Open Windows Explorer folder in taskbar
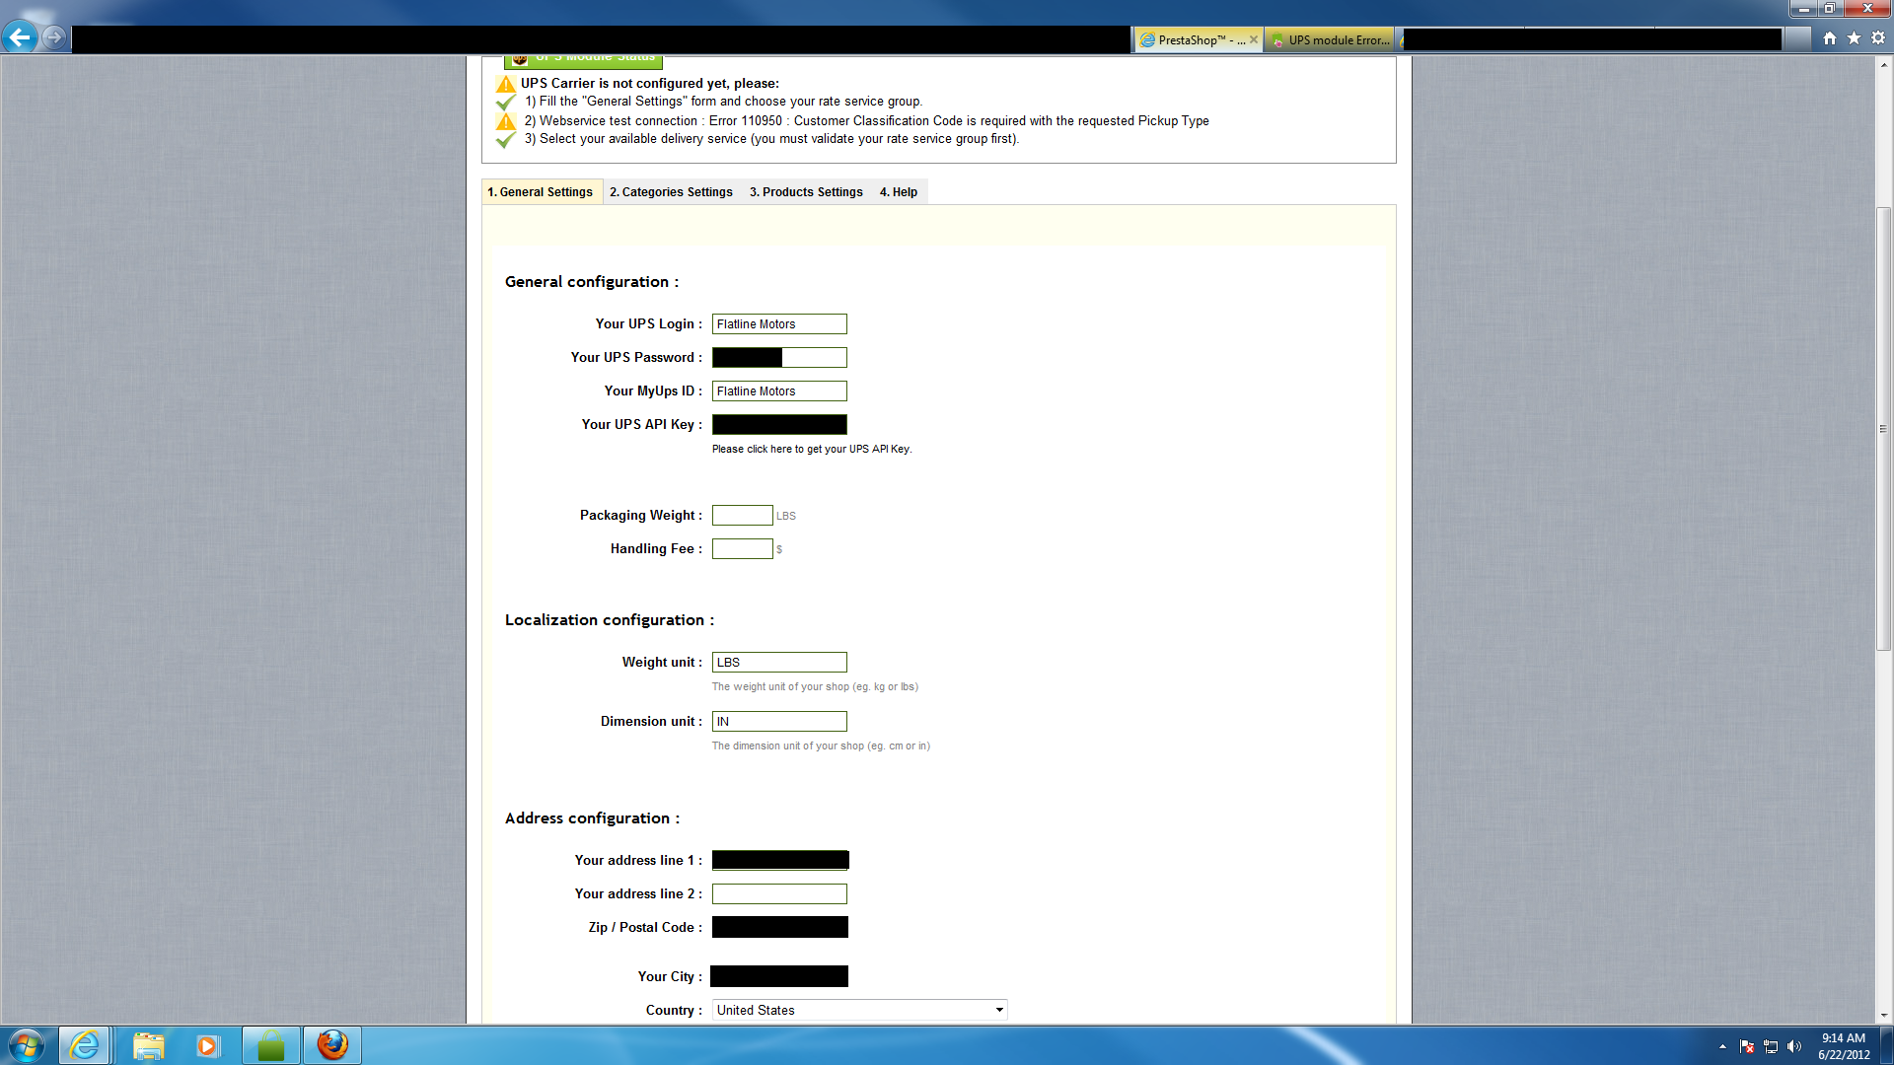The width and height of the screenshot is (1894, 1065). (148, 1045)
